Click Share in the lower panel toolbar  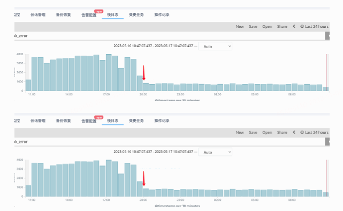(x=282, y=132)
